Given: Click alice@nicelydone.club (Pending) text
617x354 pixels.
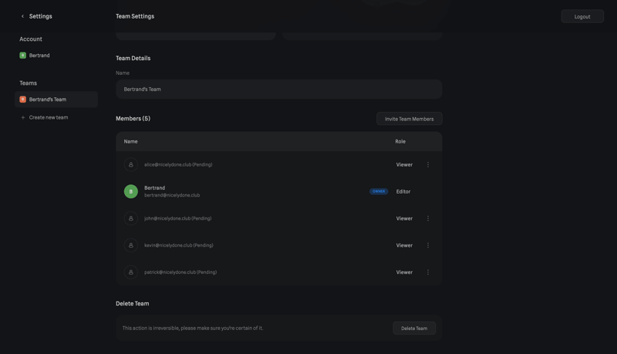Looking at the screenshot, I should point(178,165).
